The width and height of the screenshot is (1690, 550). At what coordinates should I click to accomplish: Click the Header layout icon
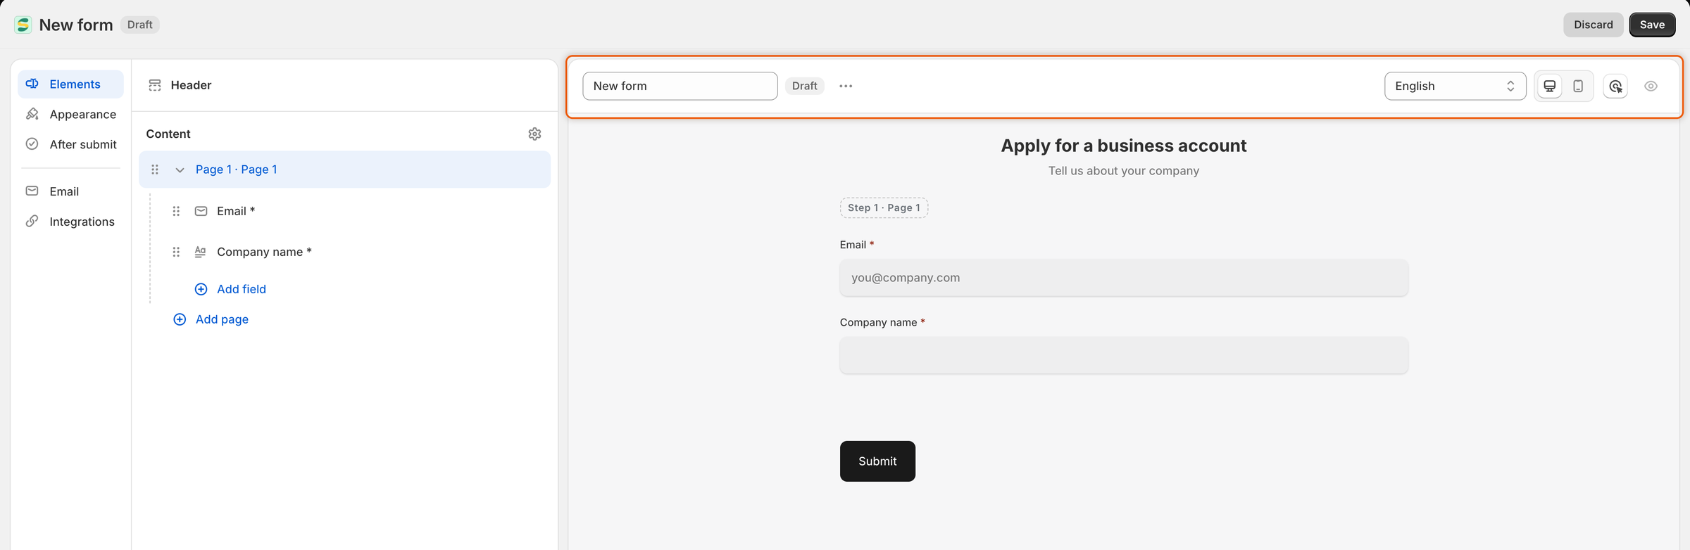[155, 85]
